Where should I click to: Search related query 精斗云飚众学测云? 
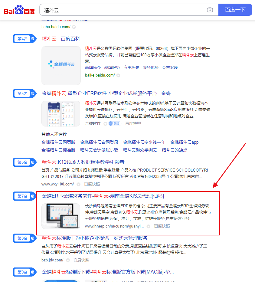tap(140, 150)
